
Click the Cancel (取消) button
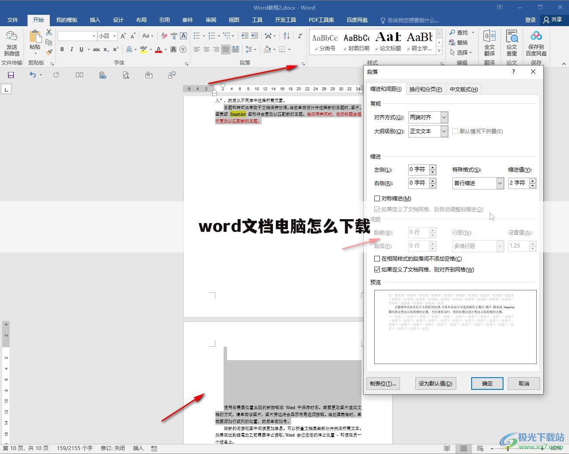tap(524, 383)
